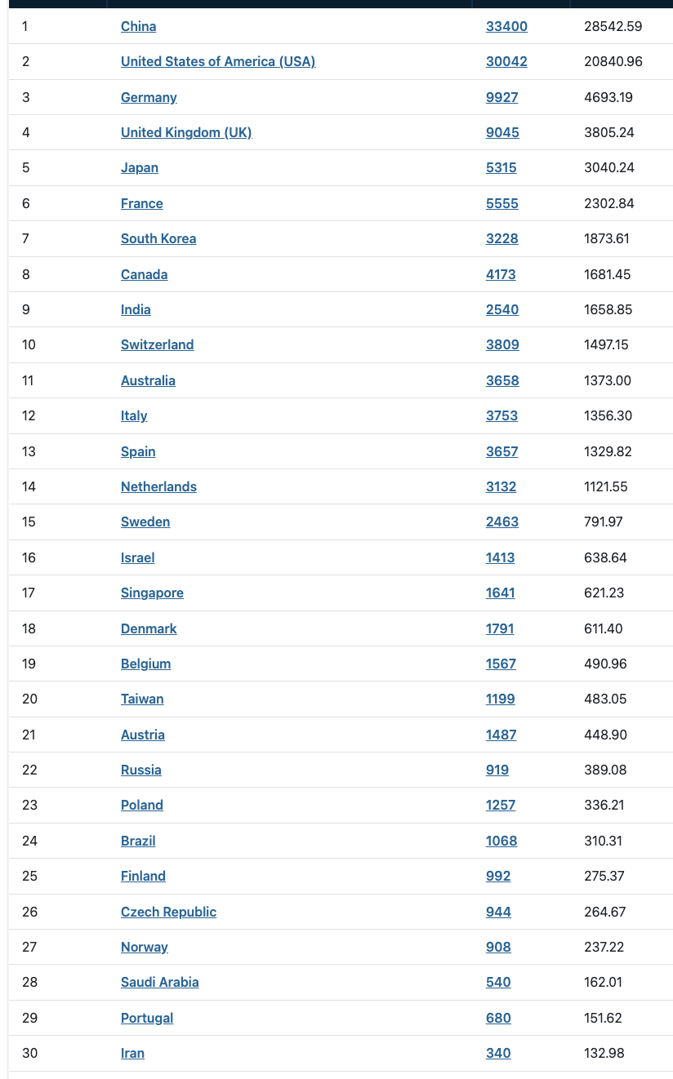Click Singapore's count value 1641
Image resolution: width=673 pixels, height=1079 pixels.
coord(500,593)
